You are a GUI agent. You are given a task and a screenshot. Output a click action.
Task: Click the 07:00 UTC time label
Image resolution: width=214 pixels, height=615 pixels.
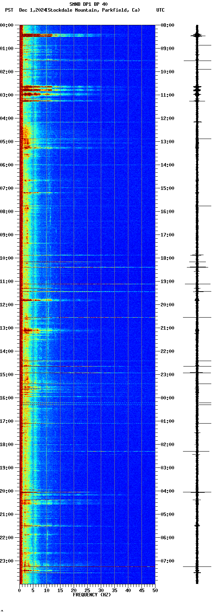point(167,561)
